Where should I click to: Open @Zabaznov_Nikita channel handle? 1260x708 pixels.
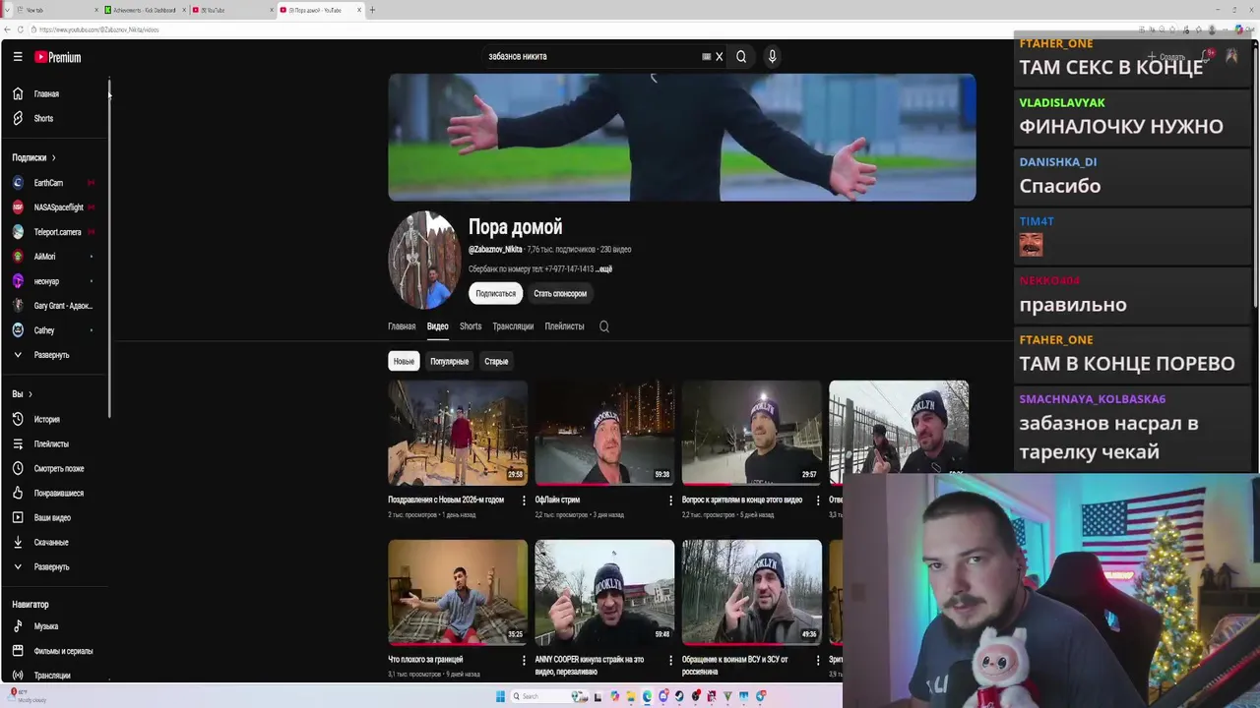tap(495, 250)
